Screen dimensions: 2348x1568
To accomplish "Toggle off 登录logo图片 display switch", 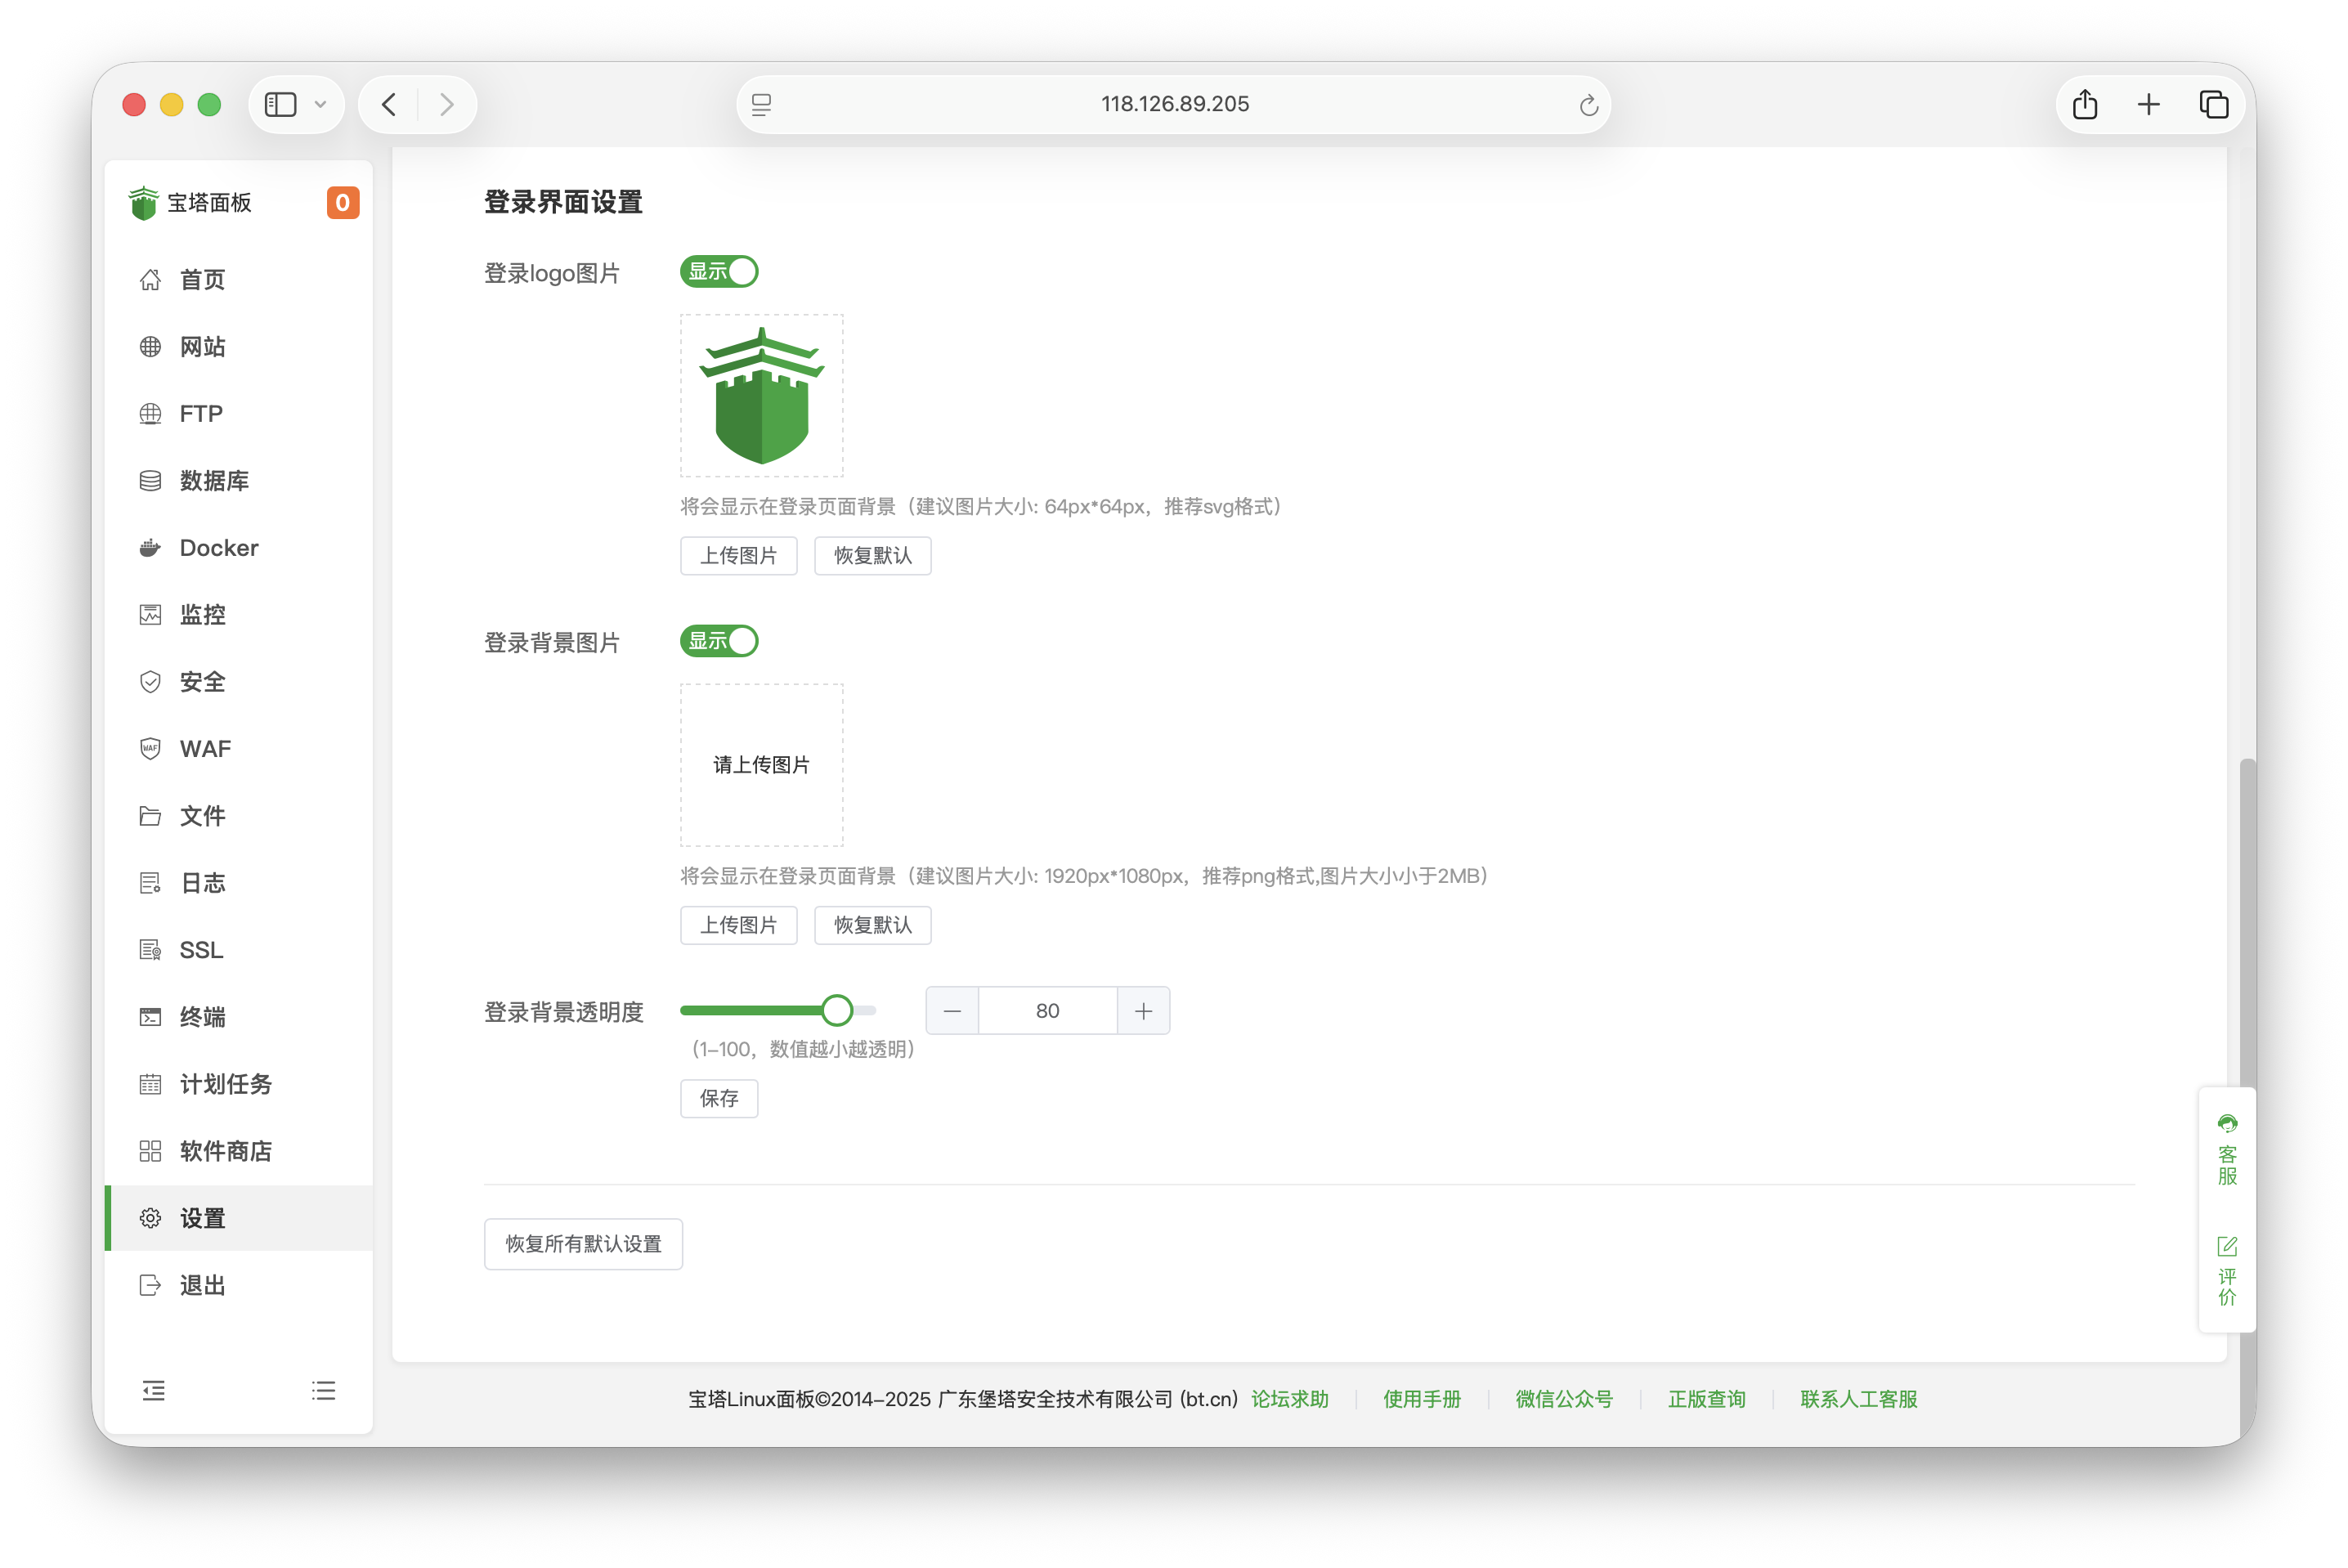I will point(719,271).
